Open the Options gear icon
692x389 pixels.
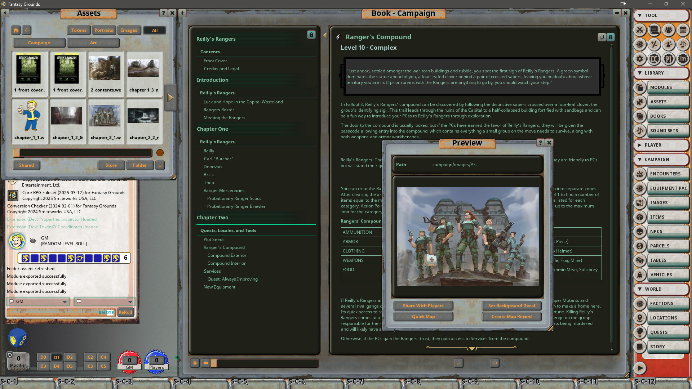[x=640, y=59]
